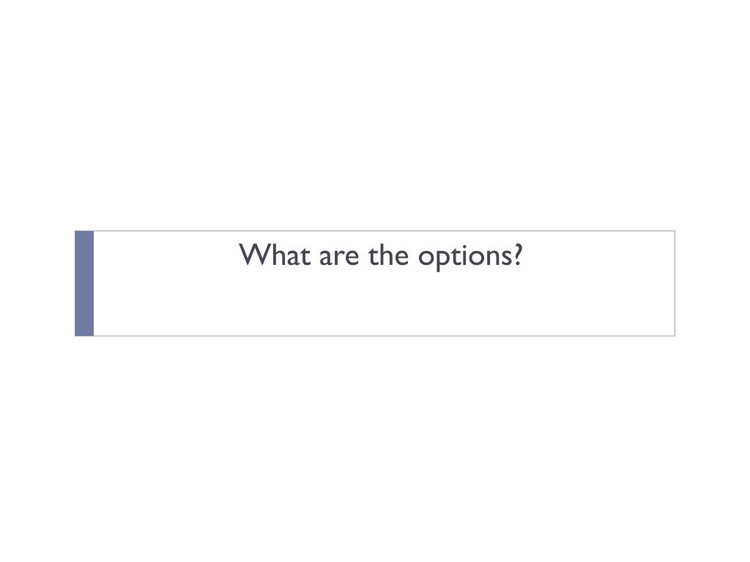Click the word "options?" in the title
Screen dimensions: 750x562
(471, 256)
